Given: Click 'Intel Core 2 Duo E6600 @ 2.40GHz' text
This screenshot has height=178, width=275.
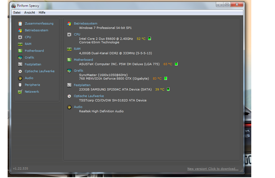Looking at the screenshot, I should pyautogui.click(x=106, y=39).
